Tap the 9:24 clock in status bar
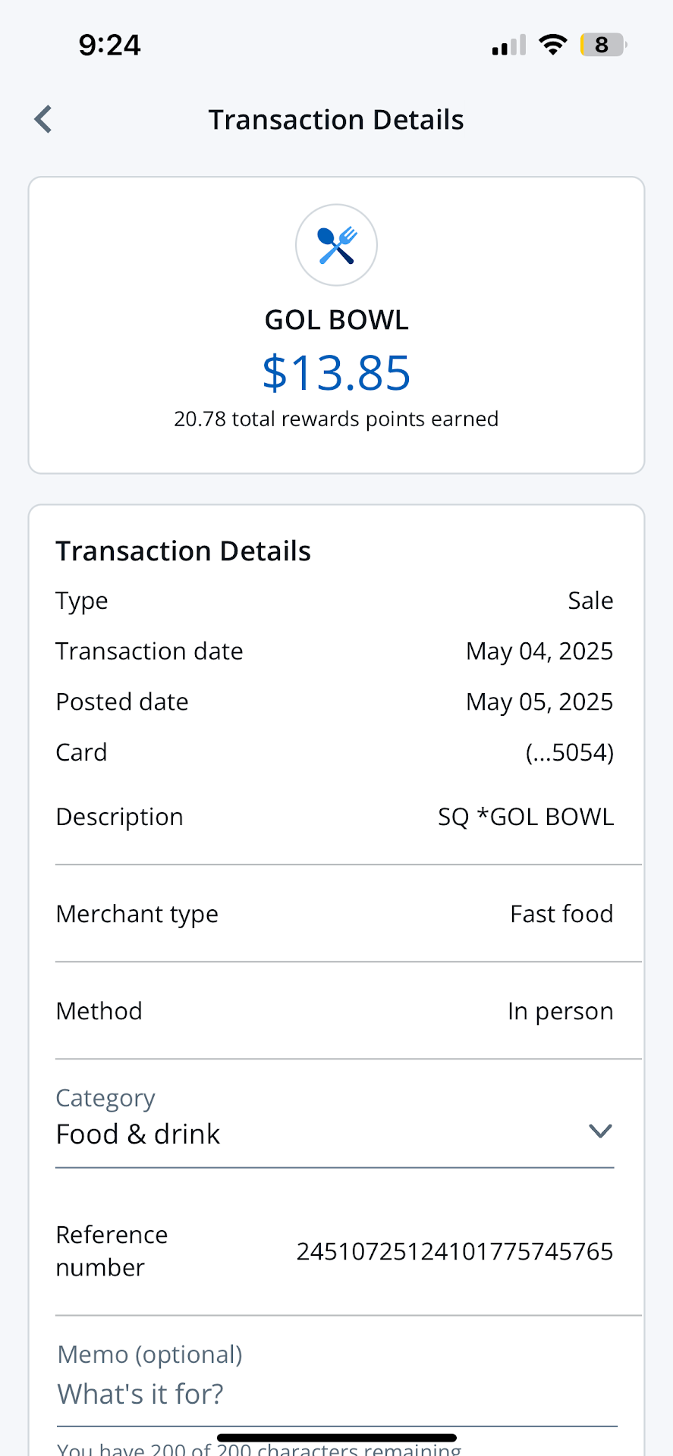The image size is (673, 1456). coord(110,45)
